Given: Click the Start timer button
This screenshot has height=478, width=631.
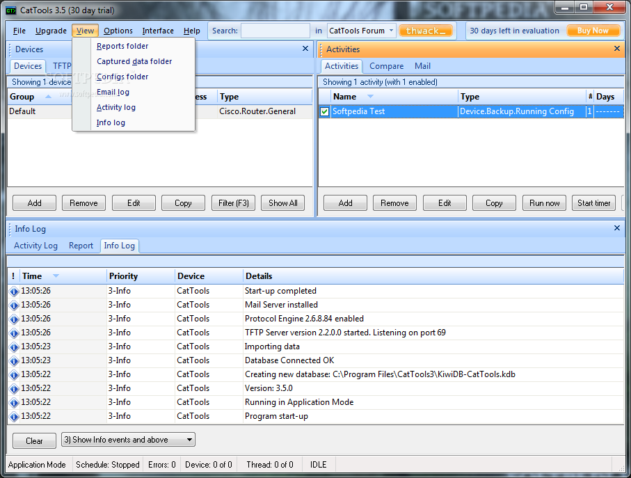Looking at the screenshot, I should 594,203.
